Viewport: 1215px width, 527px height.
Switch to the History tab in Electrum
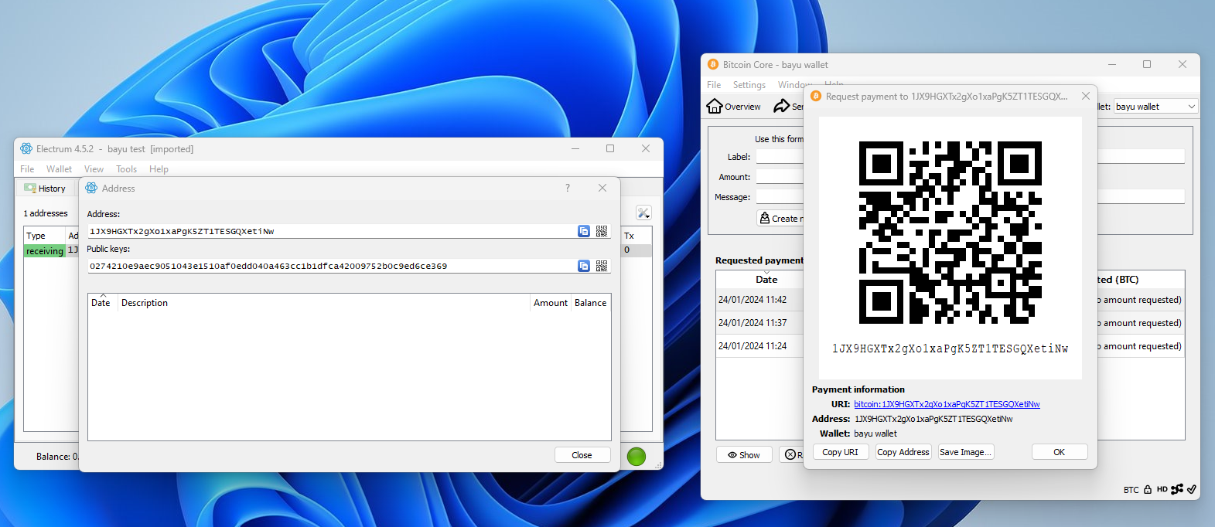click(45, 189)
